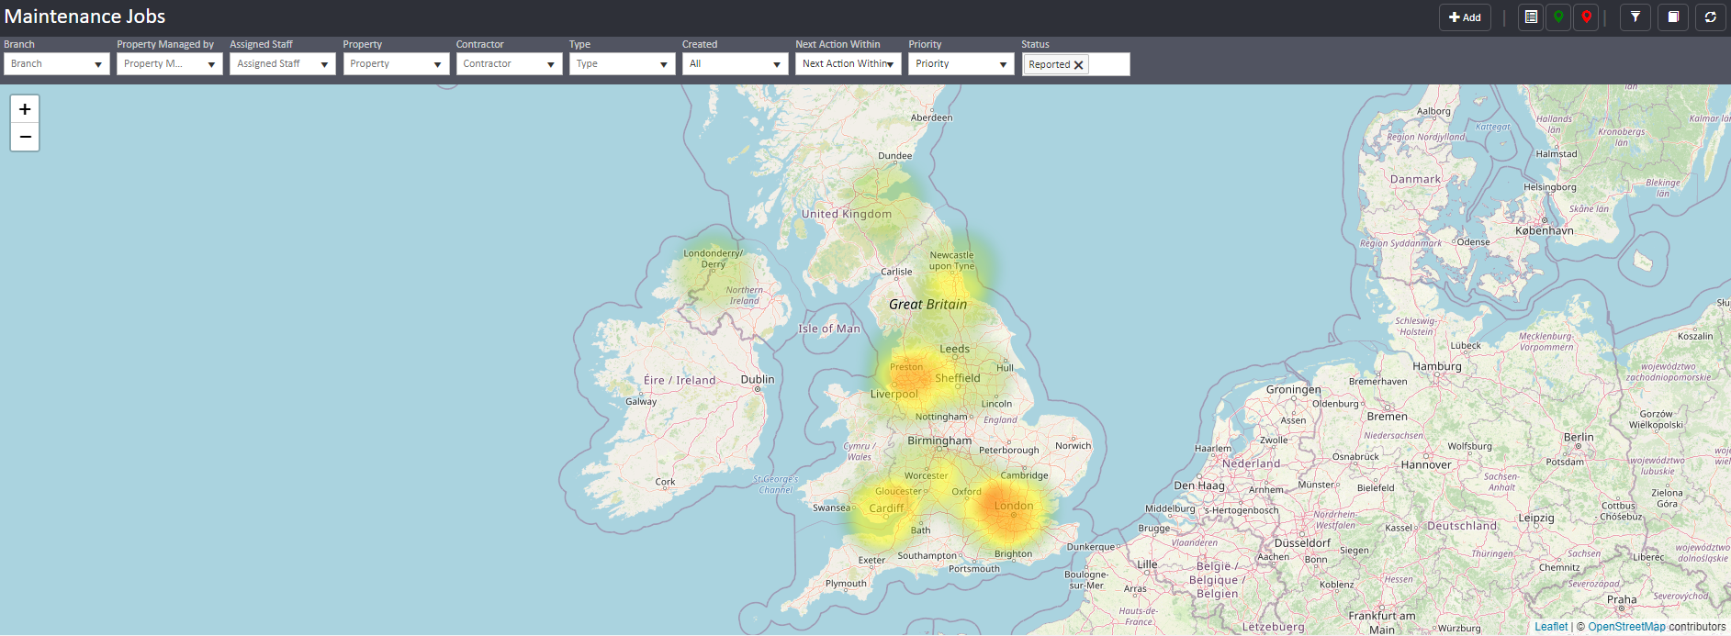The image size is (1731, 636).
Task: Zoom in on the map
Action: (25, 109)
